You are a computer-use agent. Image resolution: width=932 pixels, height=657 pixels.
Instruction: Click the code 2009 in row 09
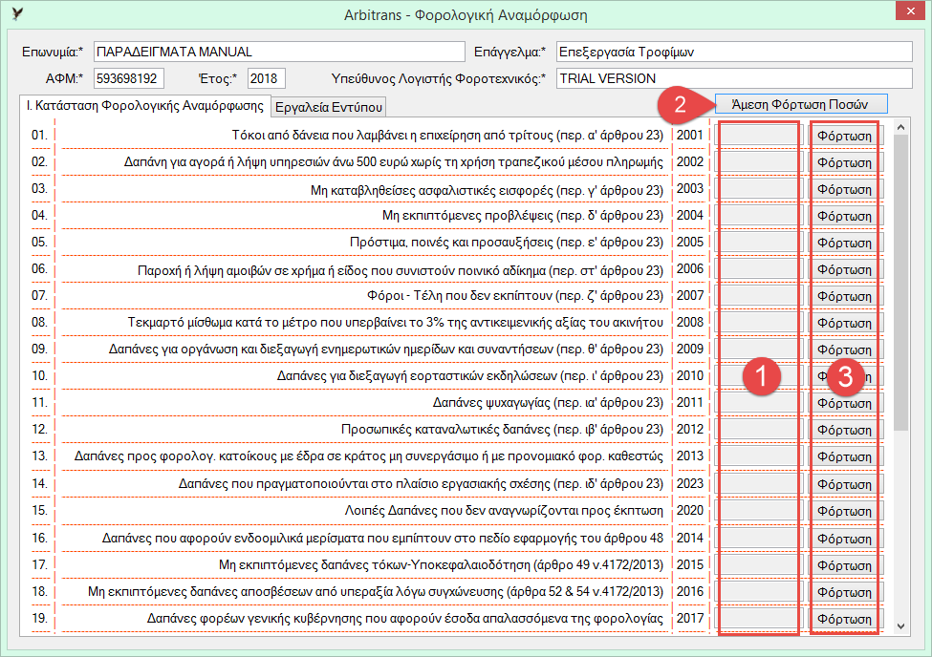pyautogui.click(x=689, y=349)
